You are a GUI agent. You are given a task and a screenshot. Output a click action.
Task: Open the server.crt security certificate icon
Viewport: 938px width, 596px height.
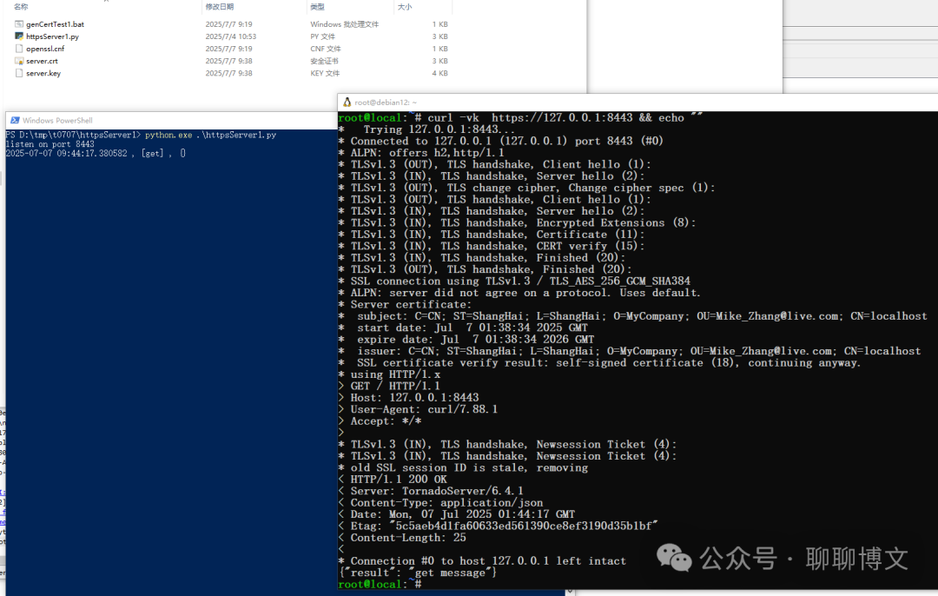(19, 61)
